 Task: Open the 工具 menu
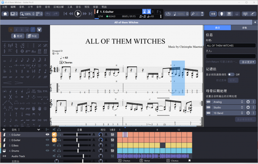click(x=70, y=7)
